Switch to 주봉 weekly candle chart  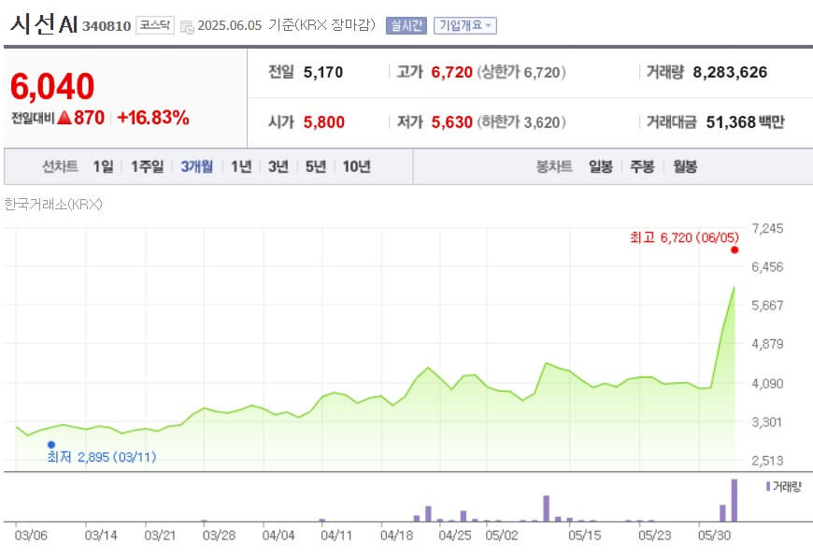(x=642, y=166)
